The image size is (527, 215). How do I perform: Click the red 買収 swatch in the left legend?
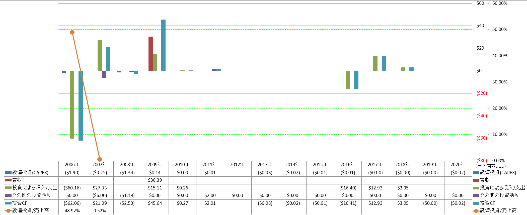pos(8,180)
